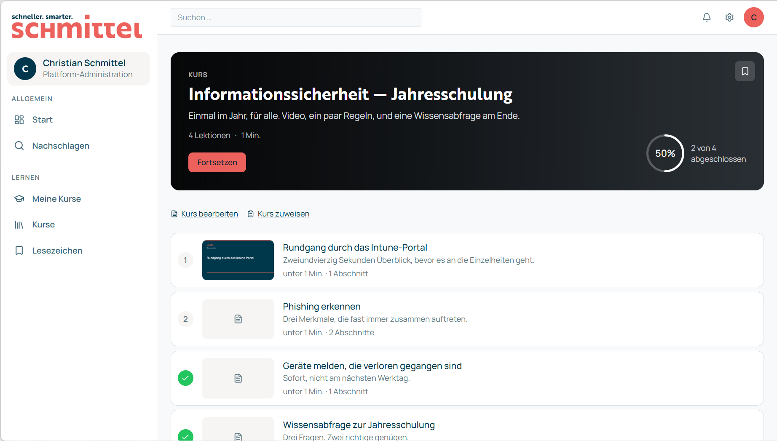Open the notifications bell
This screenshot has height=441, width=777.
tap(707, 17)
